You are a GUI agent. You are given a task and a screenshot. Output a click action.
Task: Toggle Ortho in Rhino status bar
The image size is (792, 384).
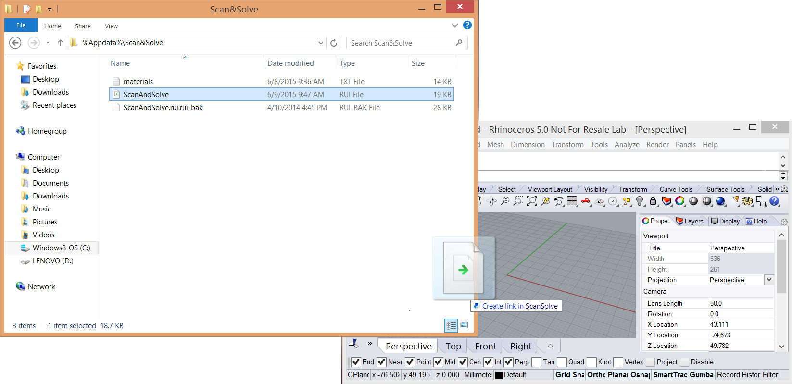coord(596,375)
